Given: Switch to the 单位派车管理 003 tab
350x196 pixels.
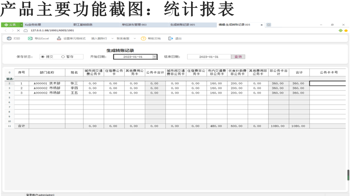Looking at the screenshot, I should (x=144, y=25).
